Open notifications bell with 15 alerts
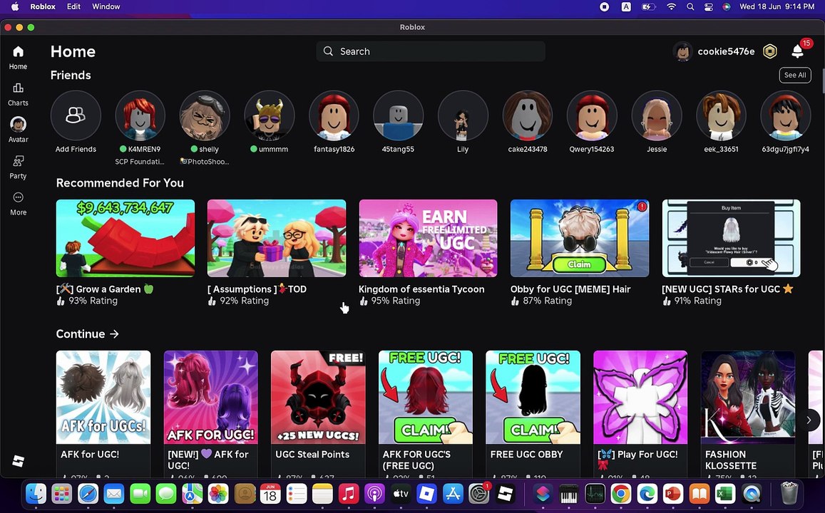The width and height of the screenshot is (825, 513). click(798, 51)
